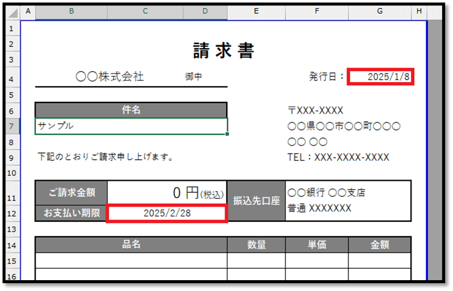Click the fill handle of the selected cell
The image size is (453, 291).
coord(227,134)
